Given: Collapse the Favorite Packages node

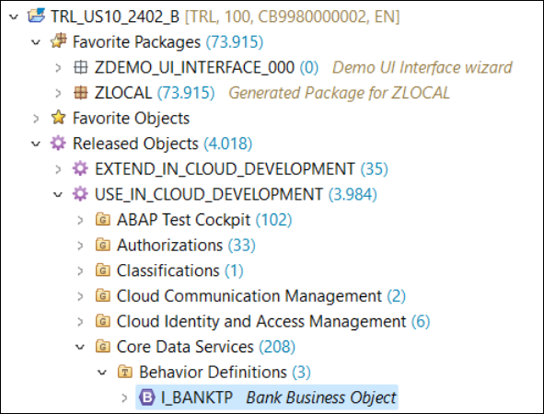Looking at the screenshot, I should (36, 42).
